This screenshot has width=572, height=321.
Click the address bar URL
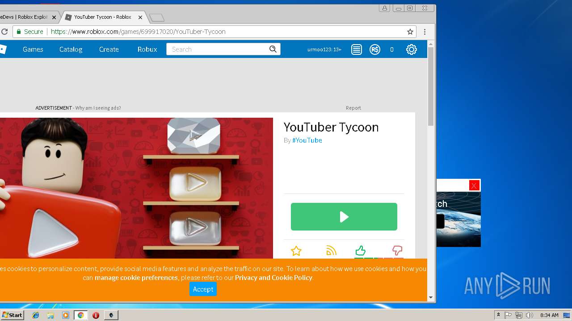[138, 32]
